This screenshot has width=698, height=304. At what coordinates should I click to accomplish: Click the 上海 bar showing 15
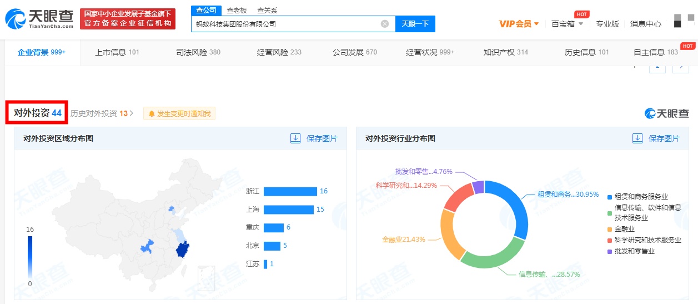tap(289, 210)
